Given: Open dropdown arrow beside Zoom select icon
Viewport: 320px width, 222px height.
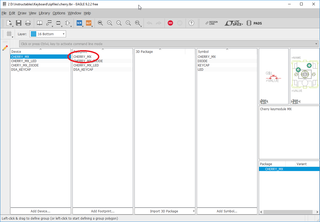Looking at the screenshot, I should pyautogui.click(x=141, y=26).
